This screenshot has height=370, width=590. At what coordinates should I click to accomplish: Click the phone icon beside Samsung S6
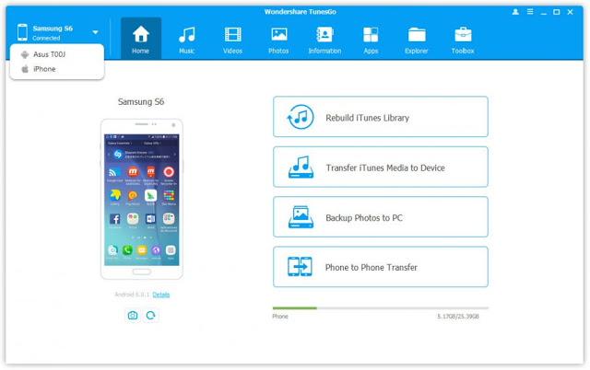pos(22,32)
